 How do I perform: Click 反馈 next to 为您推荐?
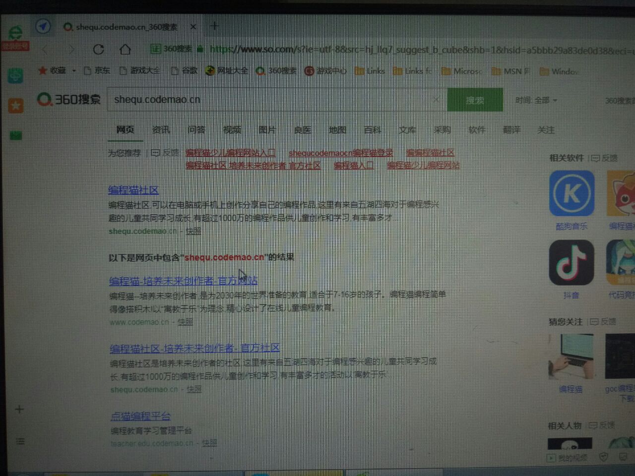point(165,153)
